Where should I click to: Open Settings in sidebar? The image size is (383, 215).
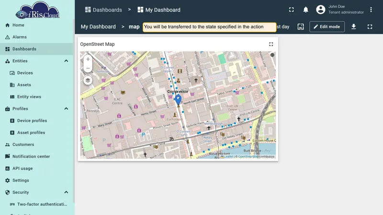tap(37, 181)
